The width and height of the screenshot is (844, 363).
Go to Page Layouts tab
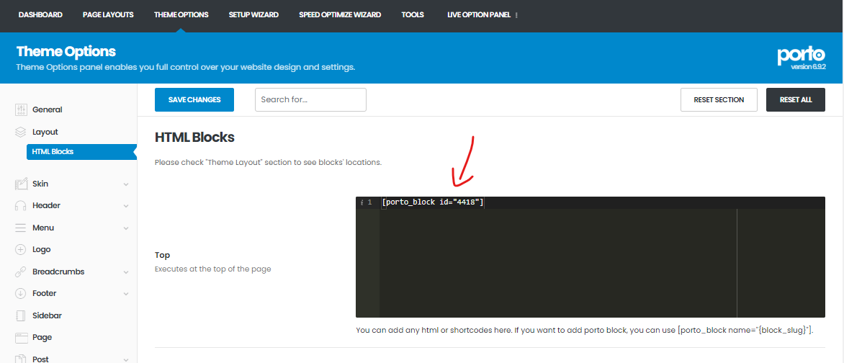tap(108, 14)
